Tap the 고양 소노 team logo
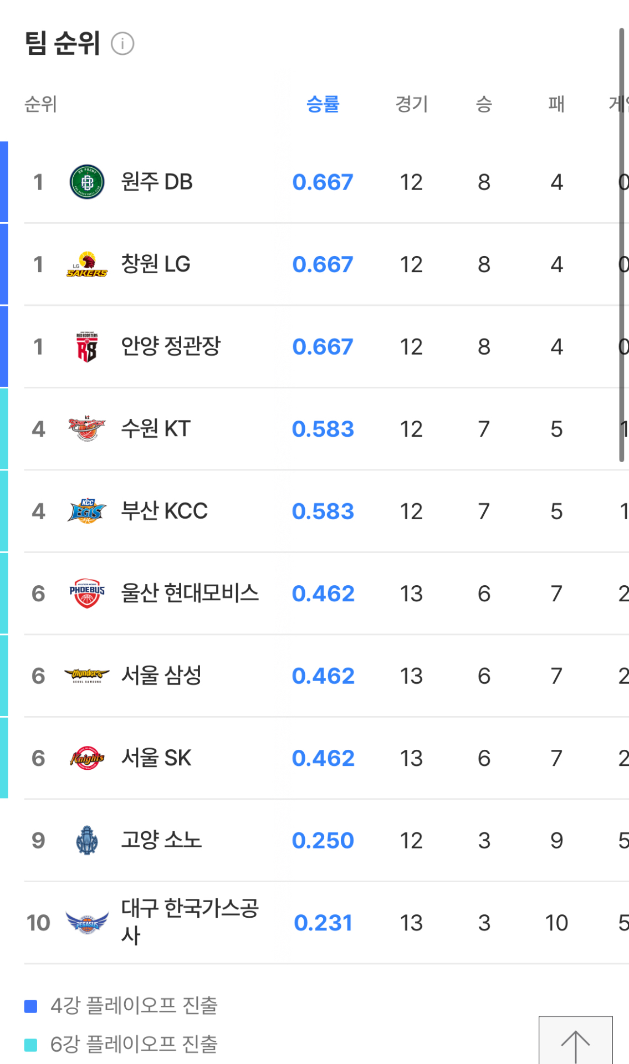Image resolution: width=629 pixels, height=1064 pixels. pos(87,840)
